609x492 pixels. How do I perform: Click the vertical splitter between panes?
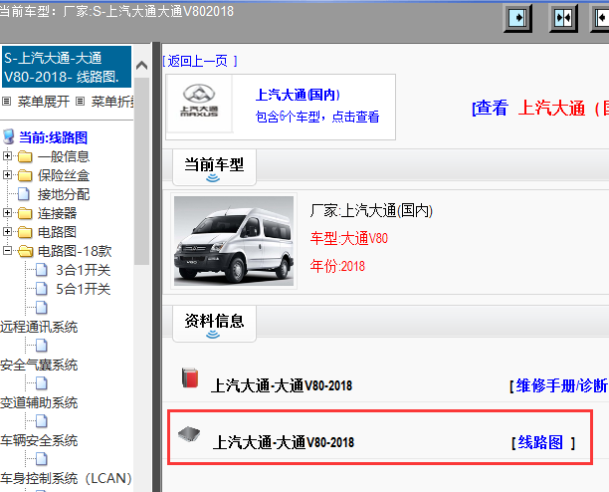click(156, 267)
